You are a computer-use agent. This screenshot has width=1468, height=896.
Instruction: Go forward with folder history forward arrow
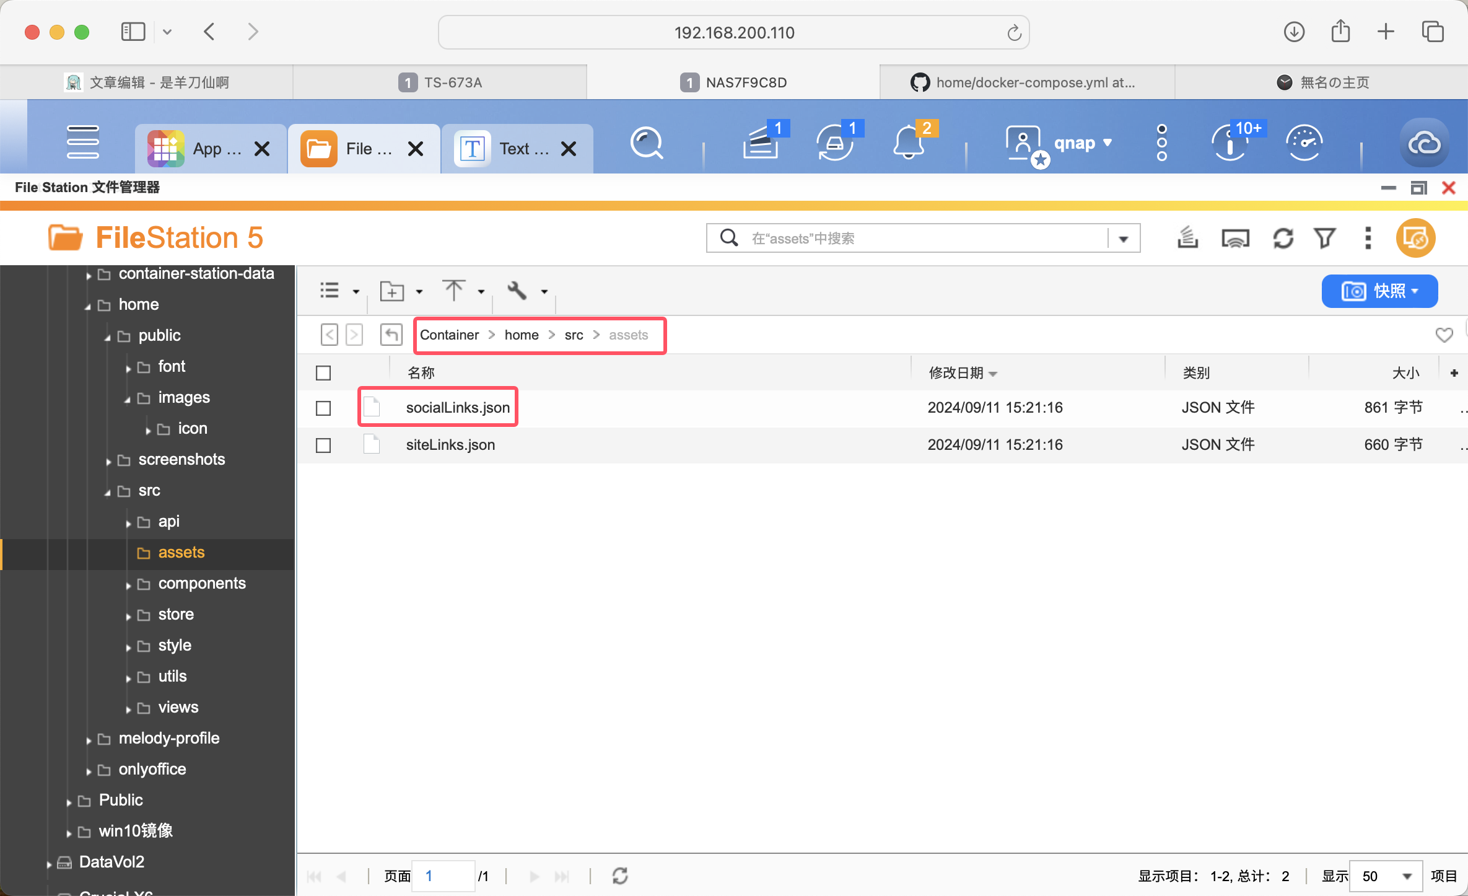354,335
